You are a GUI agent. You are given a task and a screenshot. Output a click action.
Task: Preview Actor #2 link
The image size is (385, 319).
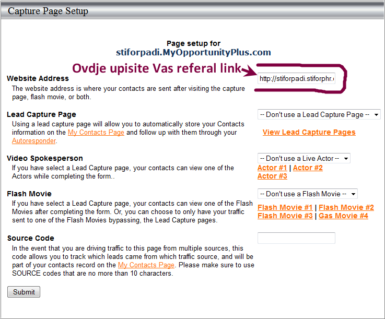pyautogui.click(x=308, y=168)
